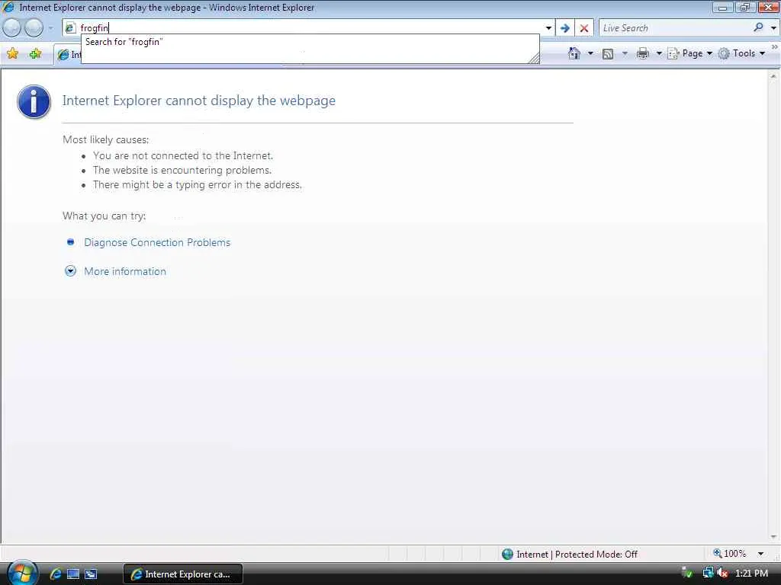Click the RSS Feeds toolbar icon
The width and height of the screenshot is (781, 585).
[x=608, y=54]
